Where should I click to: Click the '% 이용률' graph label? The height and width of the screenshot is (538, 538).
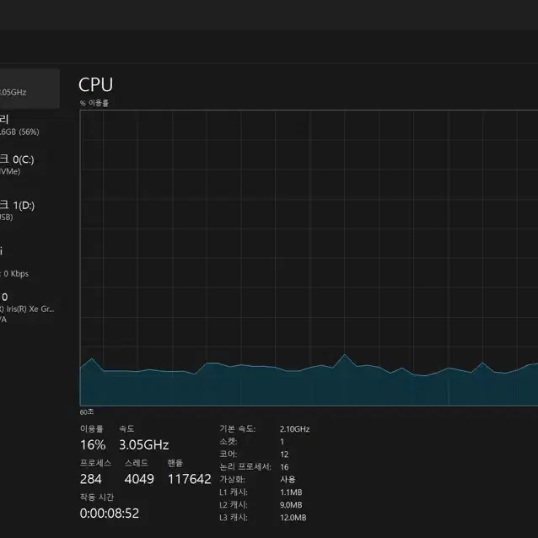coord(94,103)
